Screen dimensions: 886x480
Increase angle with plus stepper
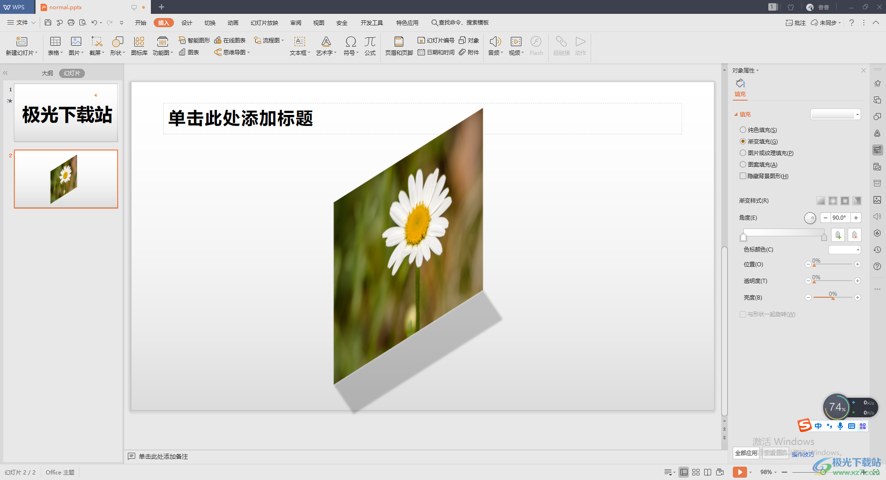(x=856, y=218)
